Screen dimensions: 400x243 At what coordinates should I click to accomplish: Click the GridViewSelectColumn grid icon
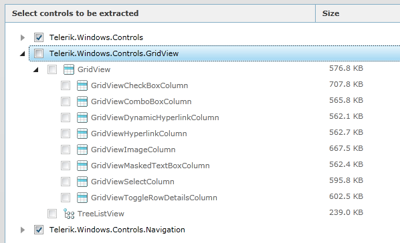(x=82, y=182)
